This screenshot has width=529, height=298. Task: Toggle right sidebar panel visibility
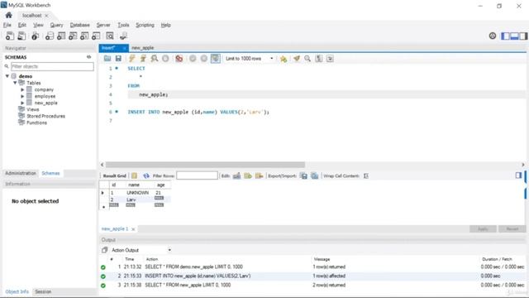tap(523, 36)
